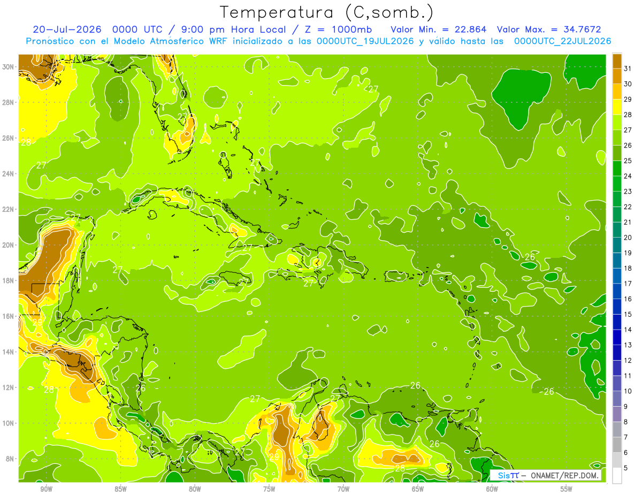Click the "26N" latitude axis label

[8, 138]
